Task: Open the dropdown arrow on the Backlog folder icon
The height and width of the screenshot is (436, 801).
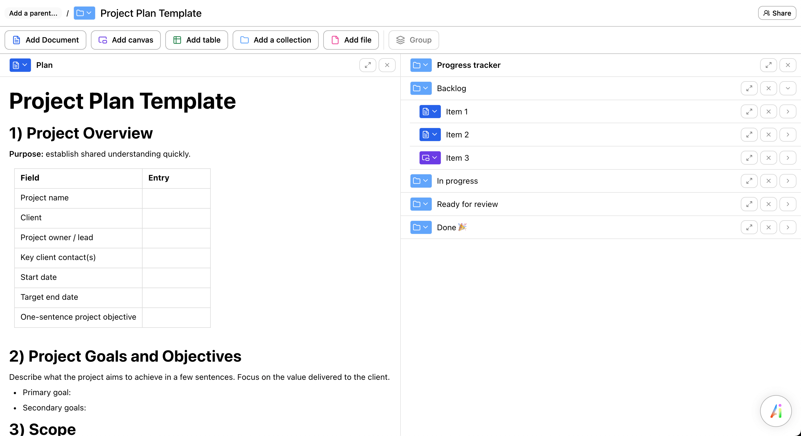Action: tap(425, 88)
